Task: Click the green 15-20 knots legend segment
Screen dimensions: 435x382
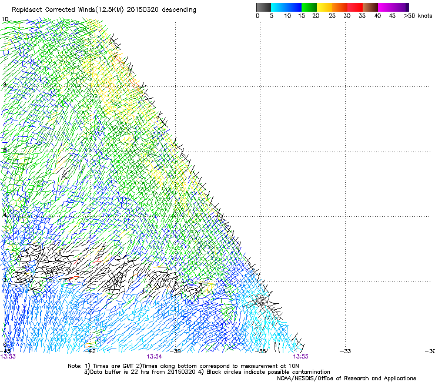Action: click(309, 7)
